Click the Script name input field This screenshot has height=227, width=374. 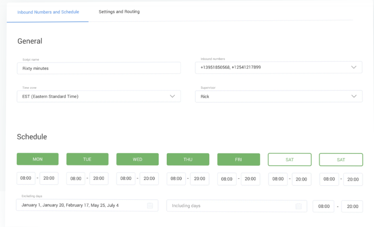click(99, 68)
